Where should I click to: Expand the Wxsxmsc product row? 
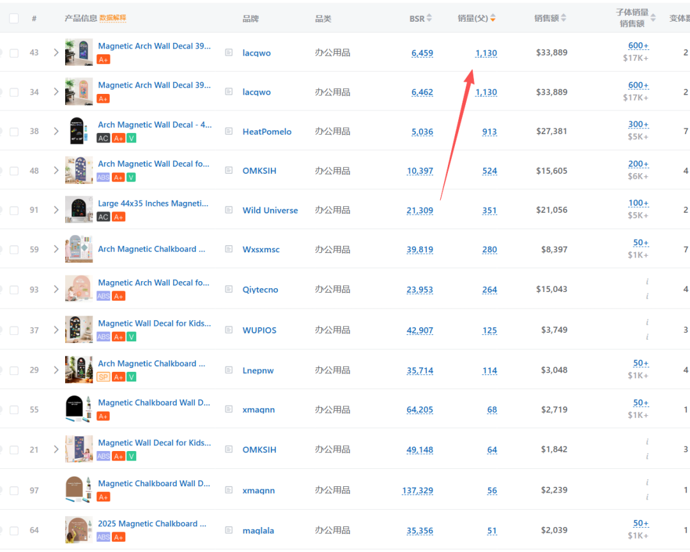[56, 249]
